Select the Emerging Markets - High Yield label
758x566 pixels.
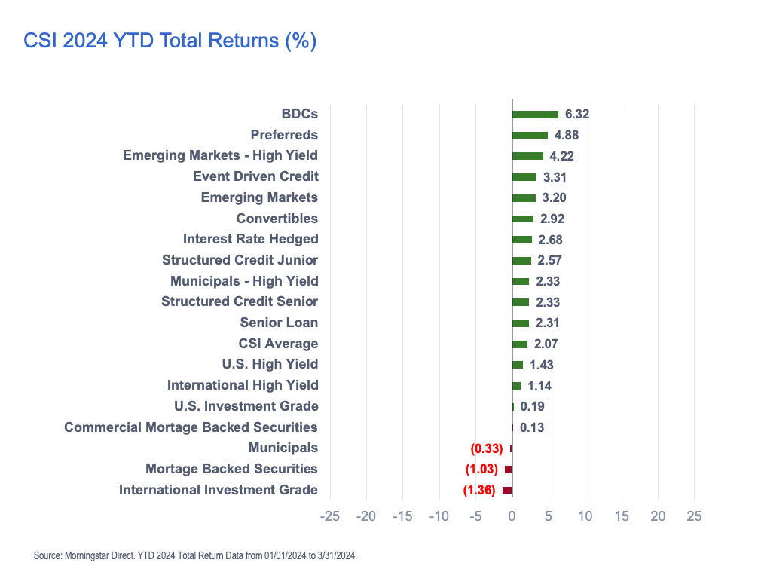[x=220, y=155]
